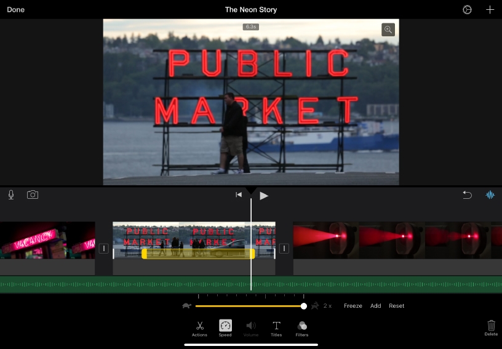
Task: Tap the Freeze button
Action: tap(353, 306)
